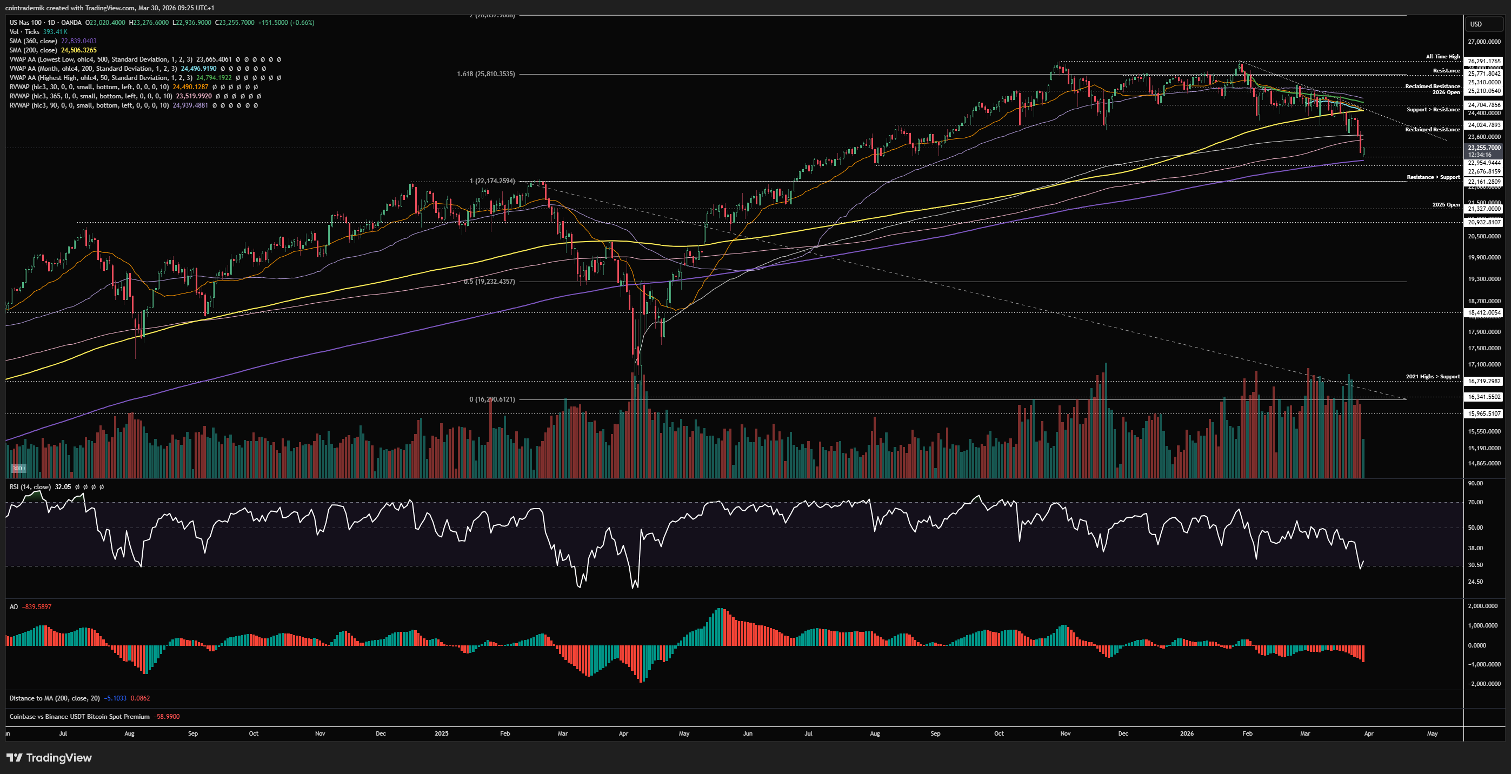1511x774 pixels.
Task: Click the VWAP AA Lowest Low legend
Action: [101, 59]
